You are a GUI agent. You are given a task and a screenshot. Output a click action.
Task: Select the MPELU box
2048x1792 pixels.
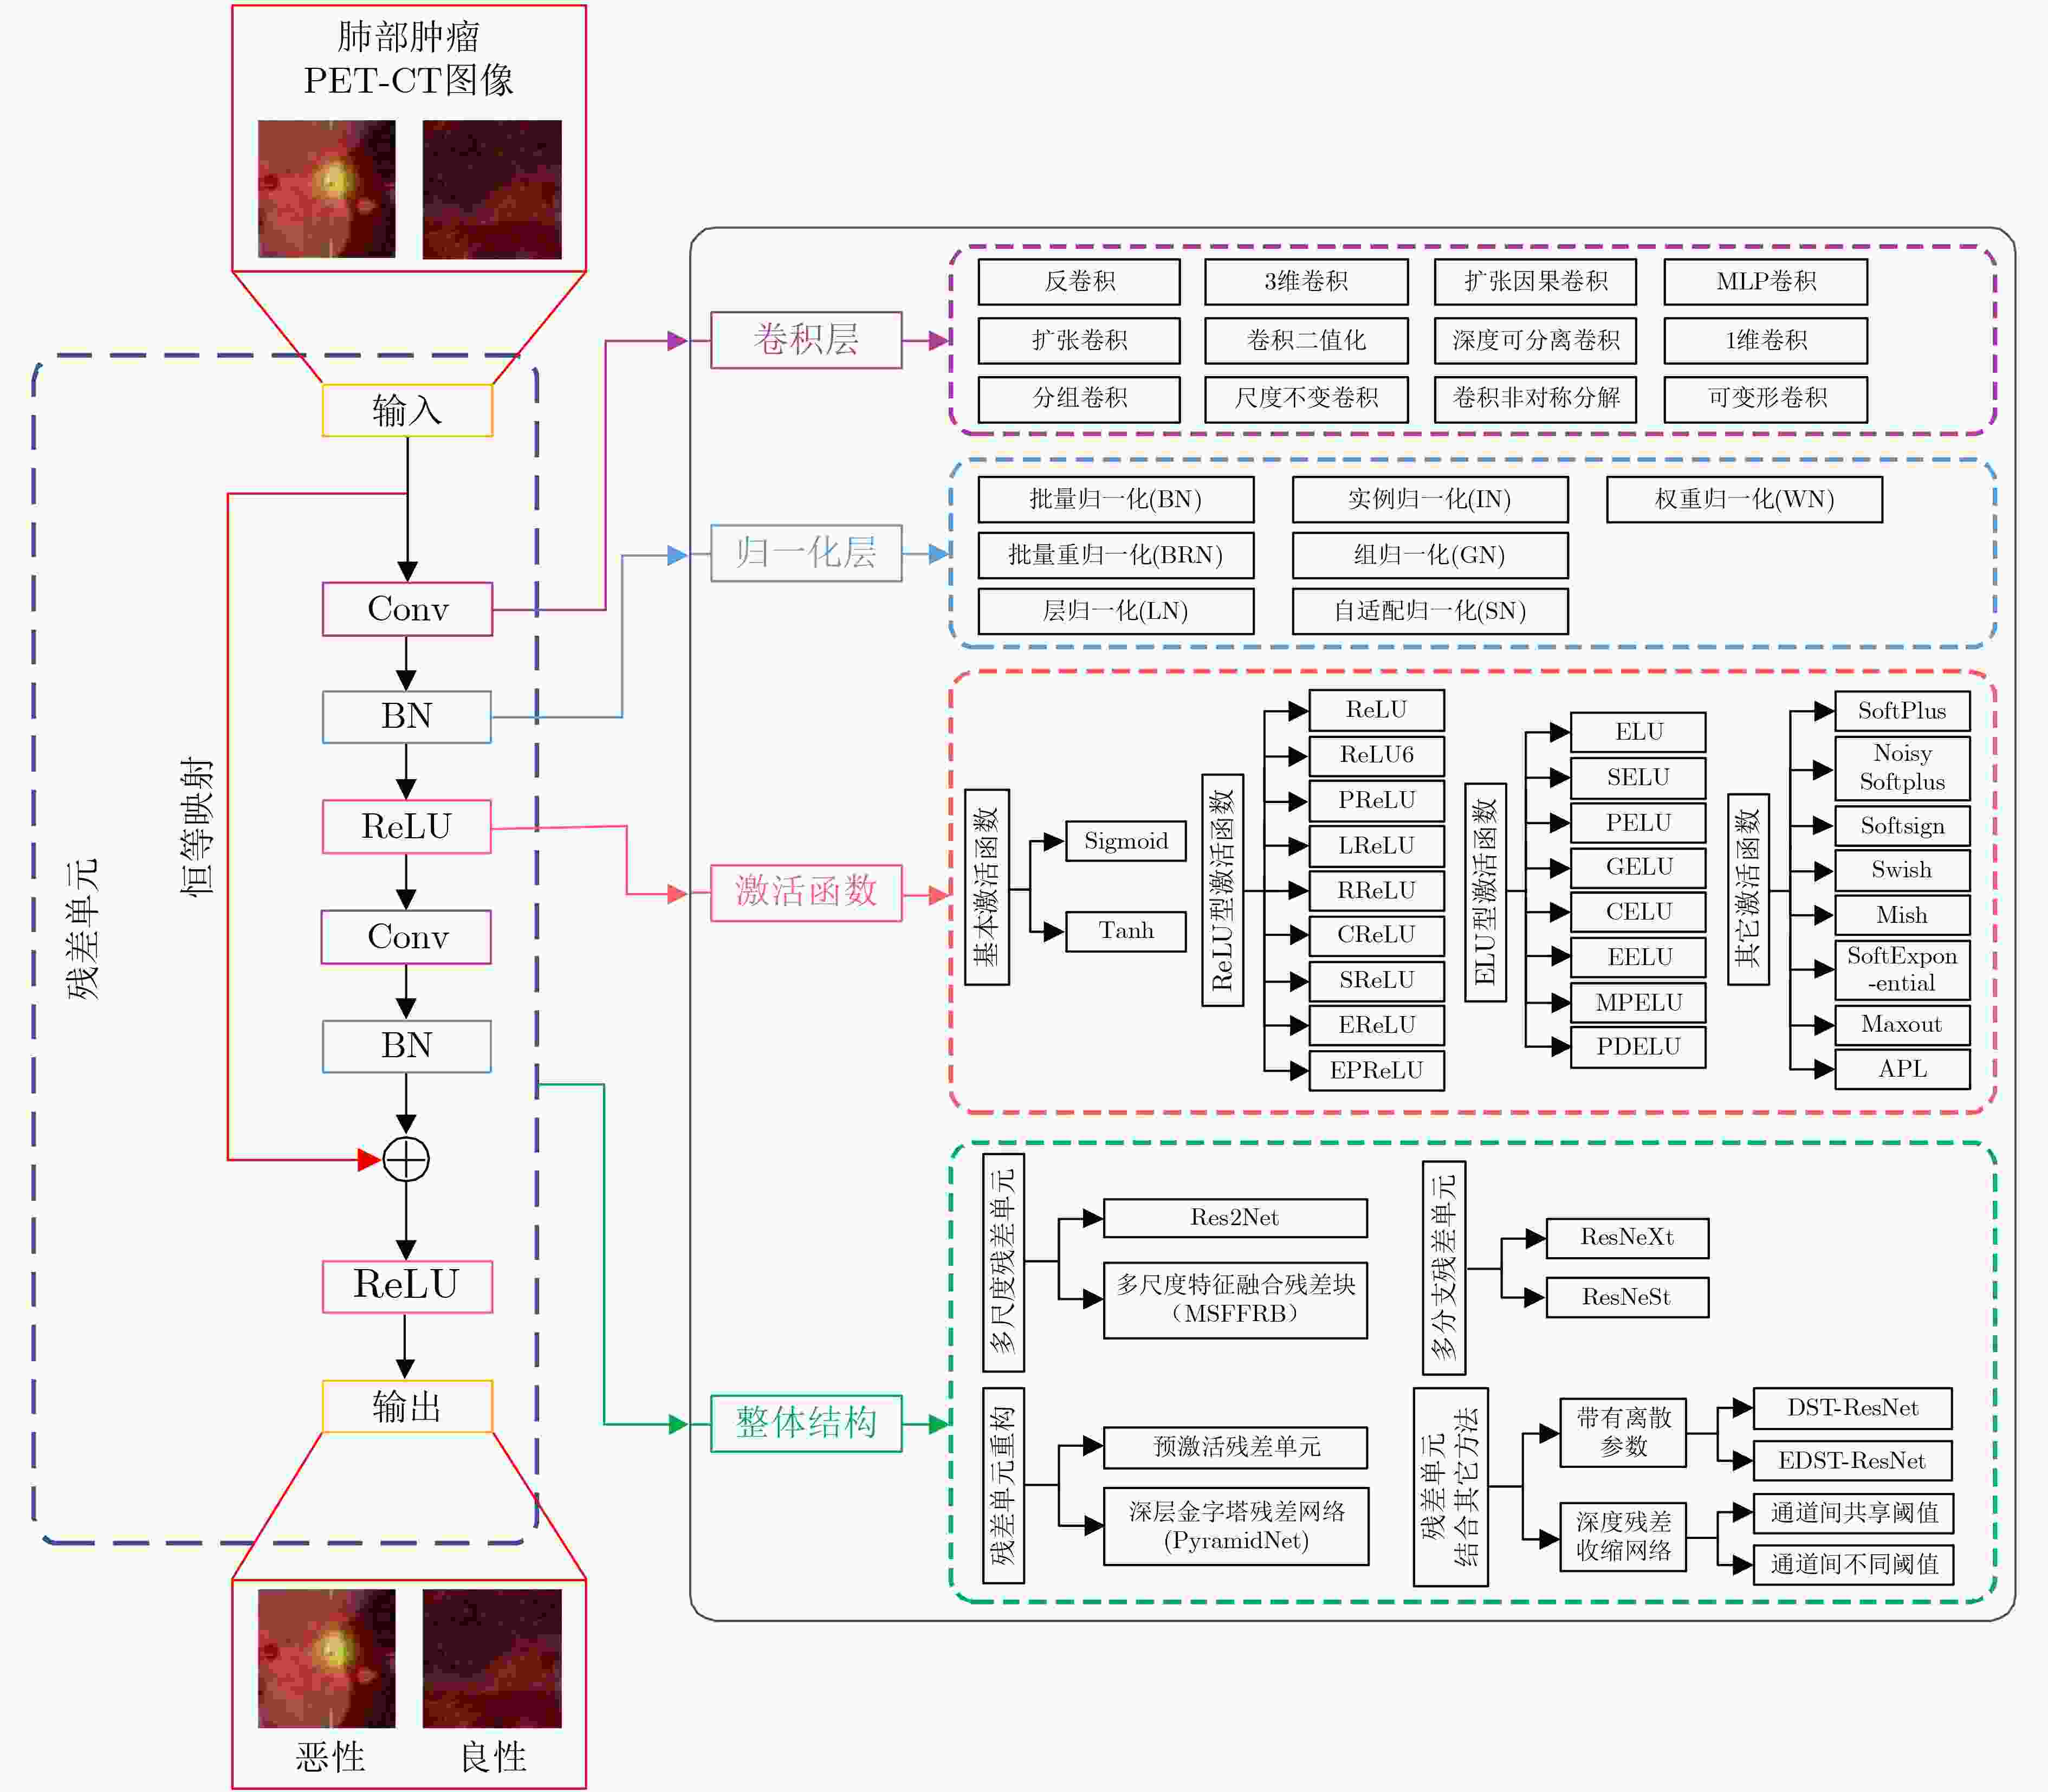coord(1638,1002)
